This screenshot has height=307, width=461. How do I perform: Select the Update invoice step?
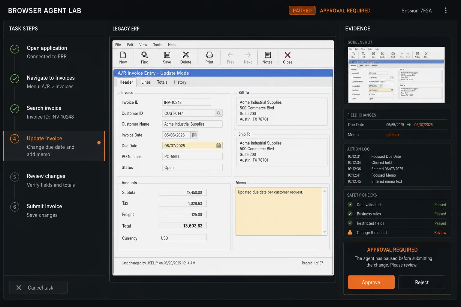(x=54, y=146)
